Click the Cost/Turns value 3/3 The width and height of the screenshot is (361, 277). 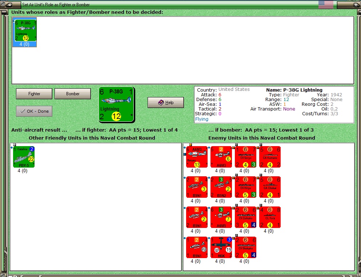334,113
